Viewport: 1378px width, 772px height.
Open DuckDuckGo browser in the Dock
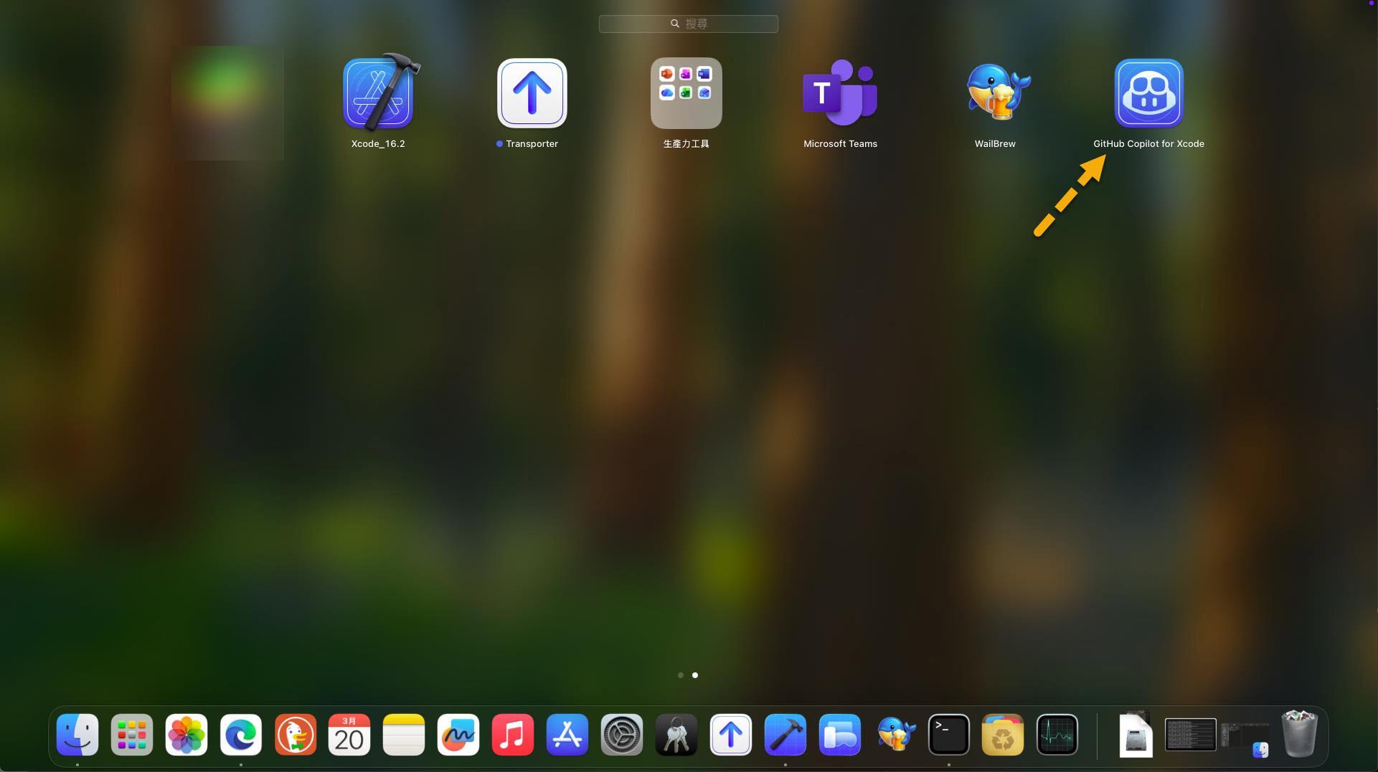(x=296, y=735)
